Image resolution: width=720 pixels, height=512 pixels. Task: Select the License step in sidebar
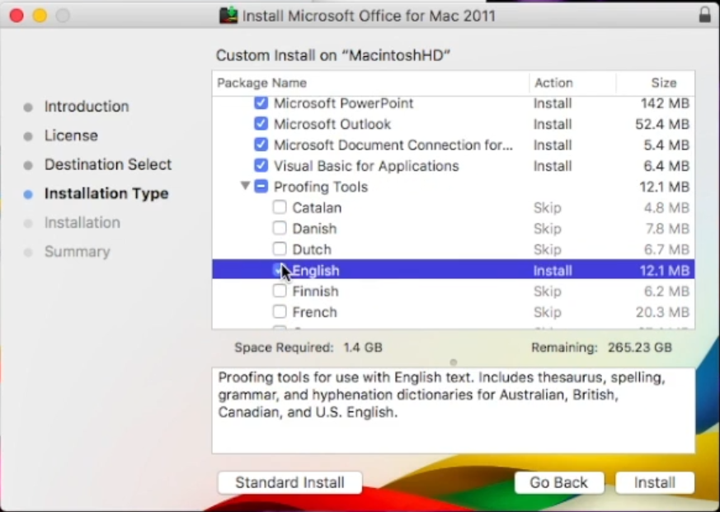[71, 135]
